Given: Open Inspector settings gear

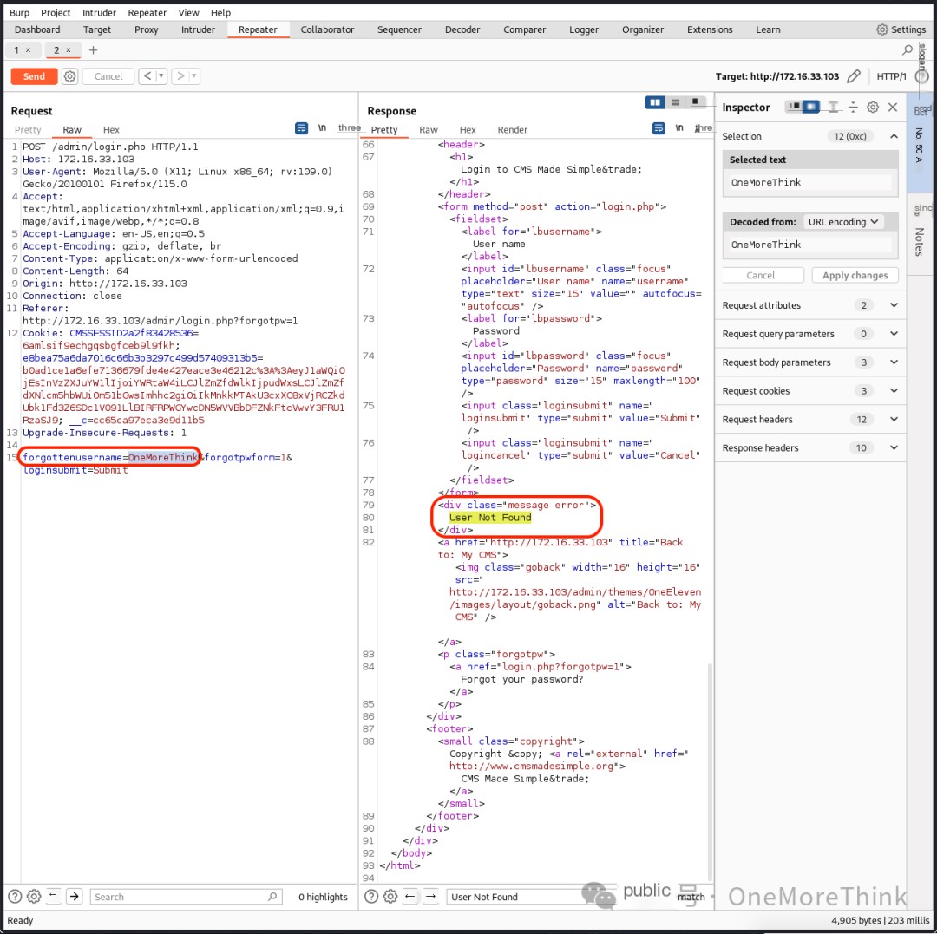Looking at the screenshot, I should click(x=873, y=107).
